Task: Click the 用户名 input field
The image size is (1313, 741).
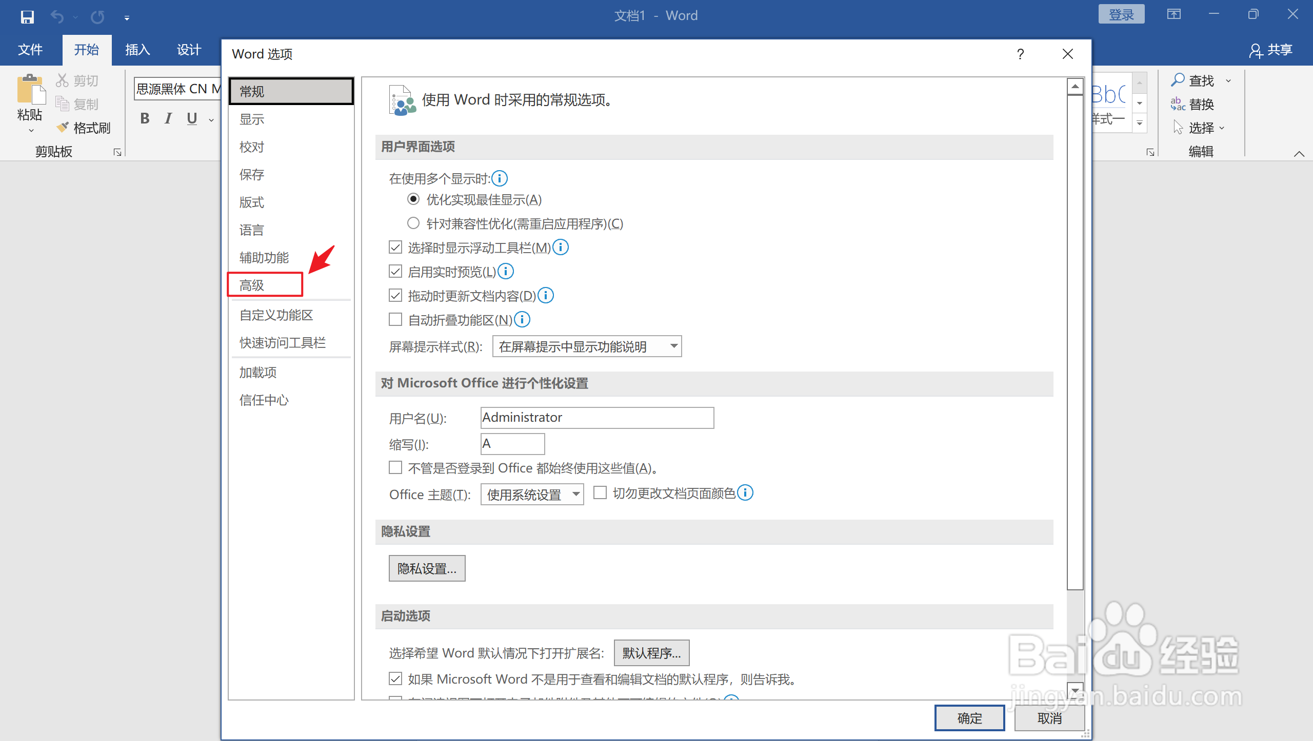Action: pos(597,418)
